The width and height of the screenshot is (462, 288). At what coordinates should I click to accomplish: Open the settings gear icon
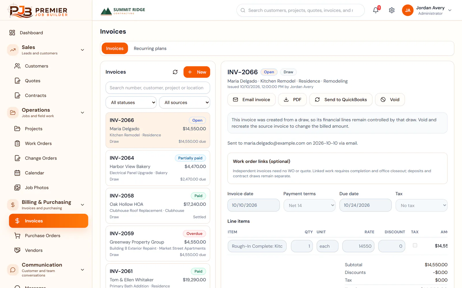392,10
